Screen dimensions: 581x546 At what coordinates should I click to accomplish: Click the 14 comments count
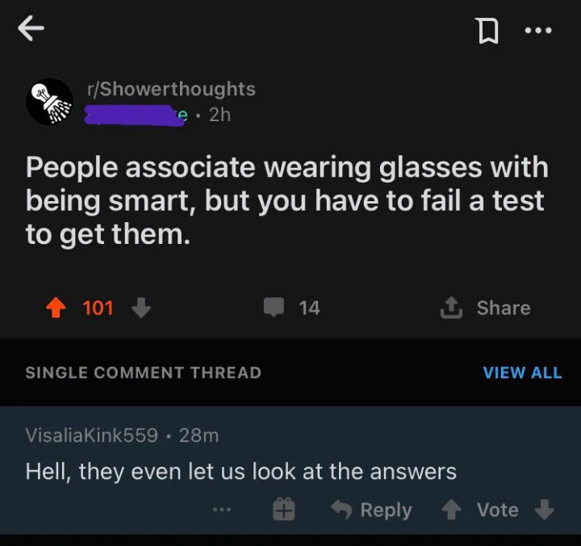pyautogui.click(x=309, y=308)
